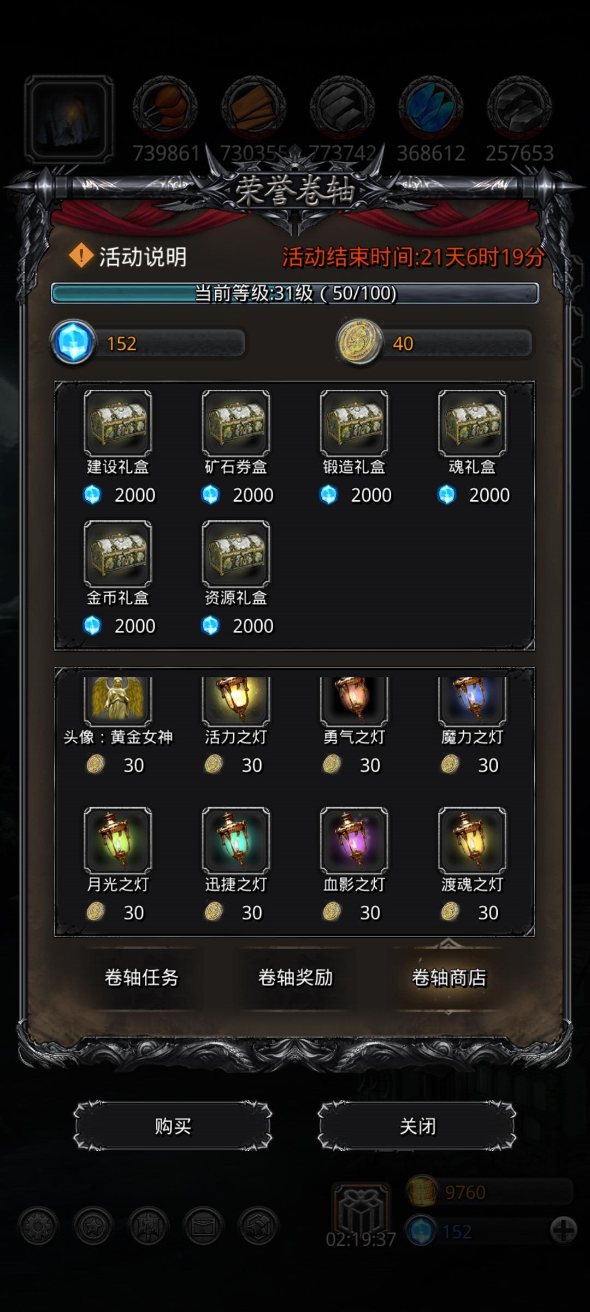Open the 卷轴奖励 tab
The height and width of the screenshot is (1312, 590).
click(295, 977)
